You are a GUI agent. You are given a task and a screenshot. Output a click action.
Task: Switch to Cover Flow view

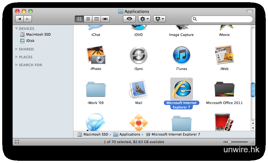[x=105, y=19]
